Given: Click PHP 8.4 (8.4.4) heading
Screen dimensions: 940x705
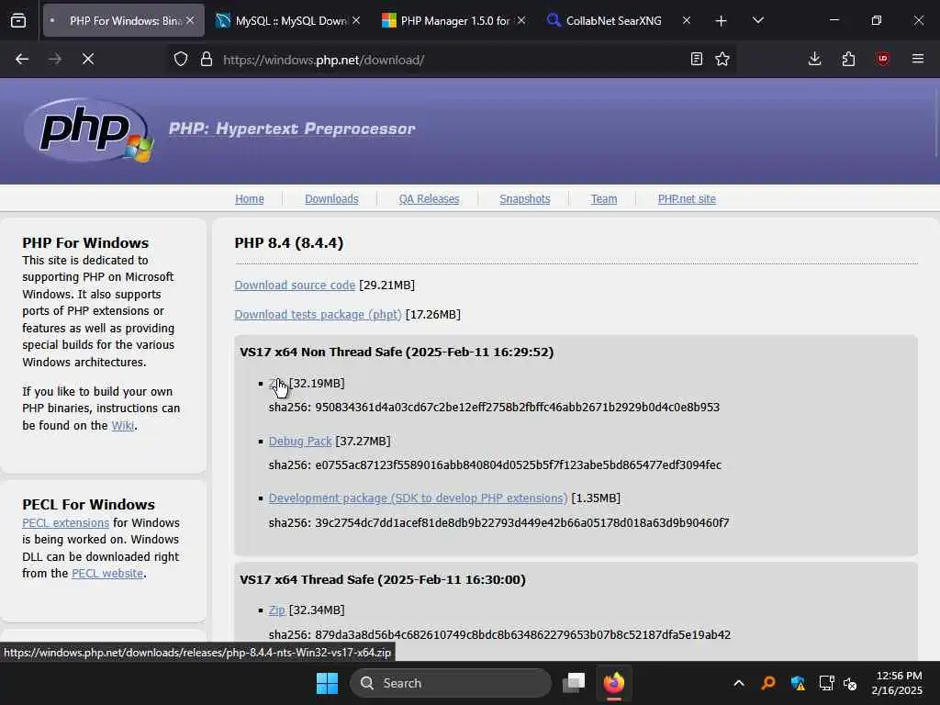Looking at the screenshot, I should [x=289, y=242].
